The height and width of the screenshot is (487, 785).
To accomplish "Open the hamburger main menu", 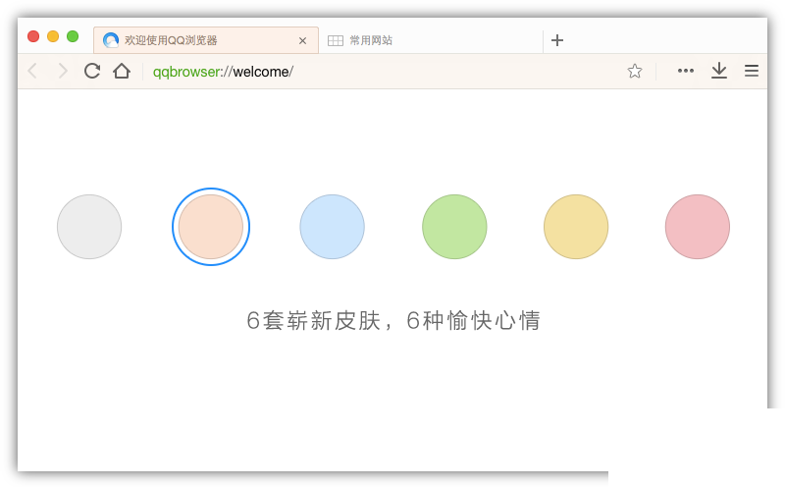I will pos(752,71).
